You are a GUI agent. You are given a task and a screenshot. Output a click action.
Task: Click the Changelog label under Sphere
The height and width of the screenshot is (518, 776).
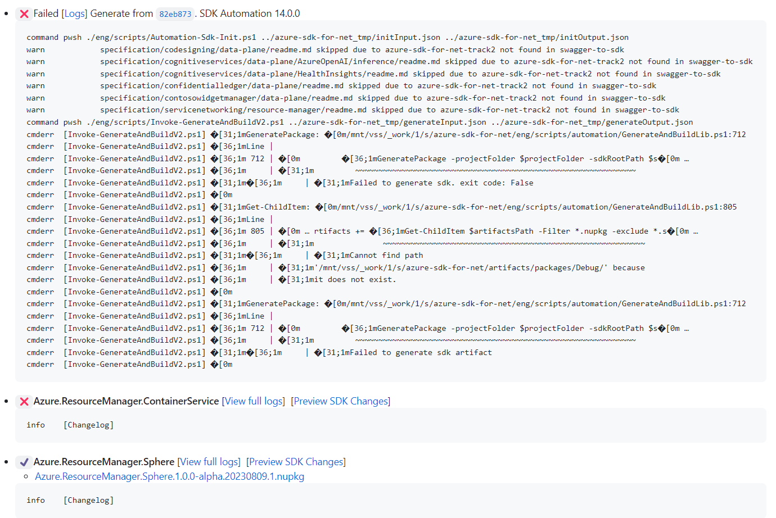click(x=88, y=500)
